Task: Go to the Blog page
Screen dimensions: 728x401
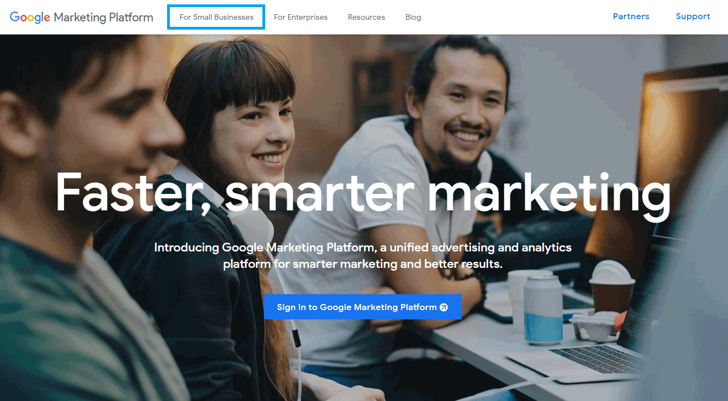Action: coord(413,17)
